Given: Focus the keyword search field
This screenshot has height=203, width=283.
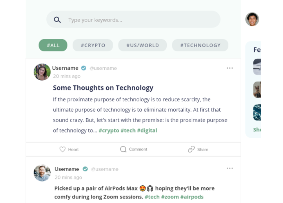Looking at the screenshot, I should (140, 20).
